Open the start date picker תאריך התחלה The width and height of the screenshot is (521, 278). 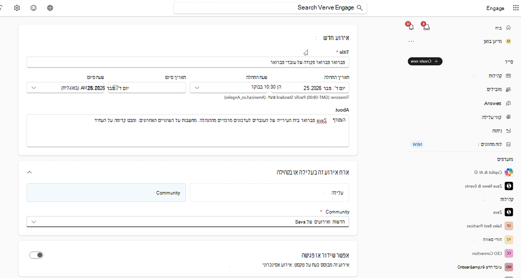310,87
